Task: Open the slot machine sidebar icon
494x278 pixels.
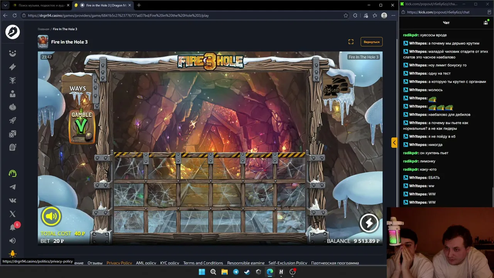Action: click(x=12, y=147)
